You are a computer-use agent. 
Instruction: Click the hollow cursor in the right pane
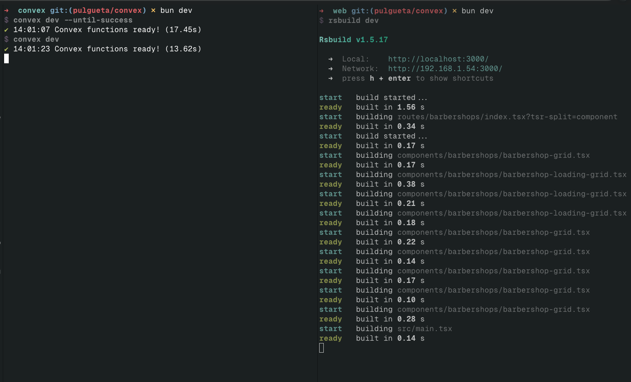tap(321, 348)
